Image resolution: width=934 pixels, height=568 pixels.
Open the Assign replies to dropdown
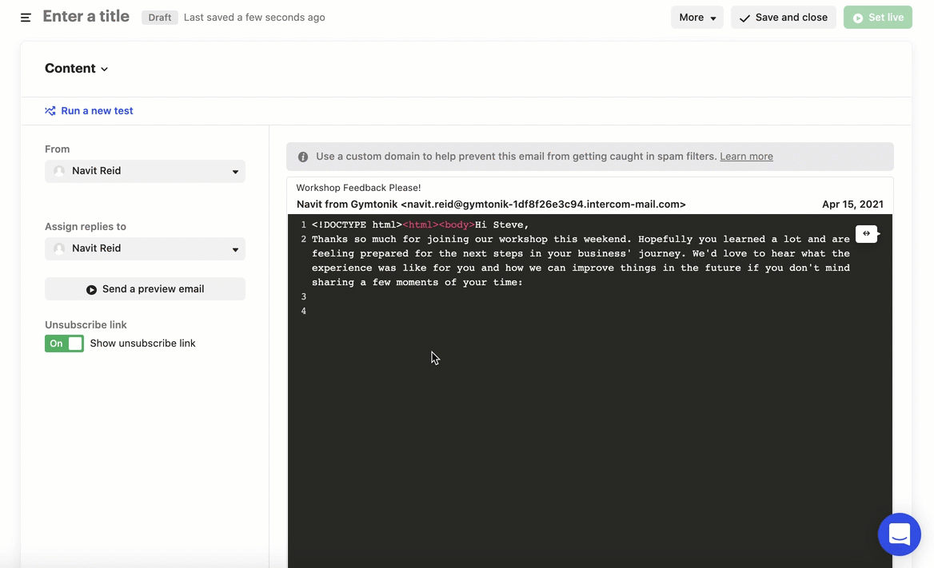[x=145, y=248]
